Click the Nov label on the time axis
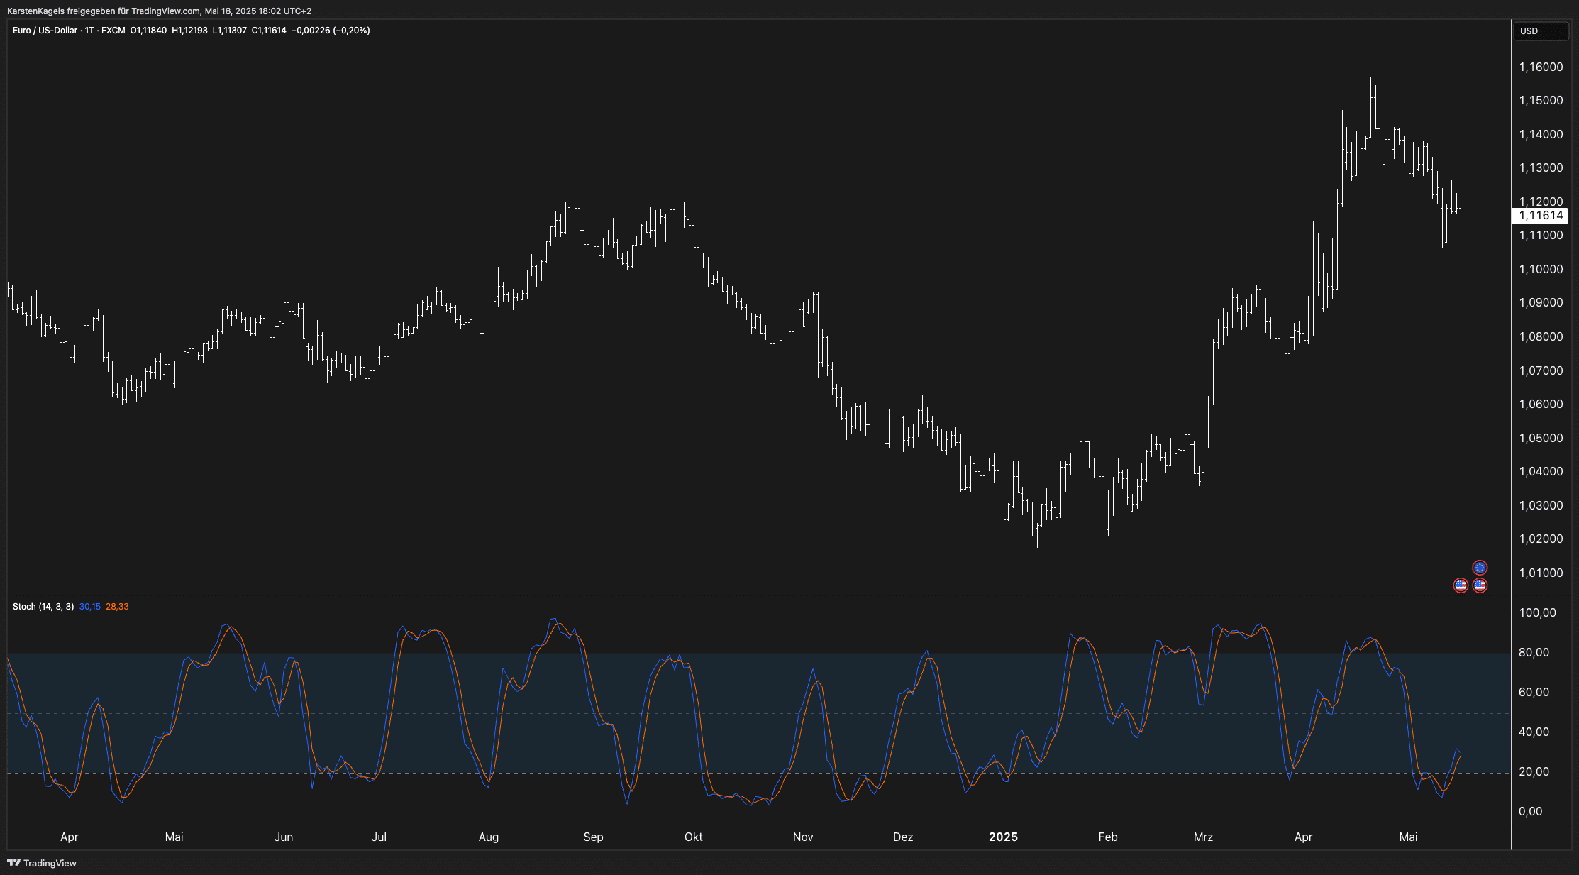This screenshot has height=875, width=1579. [x=802, y=837]
